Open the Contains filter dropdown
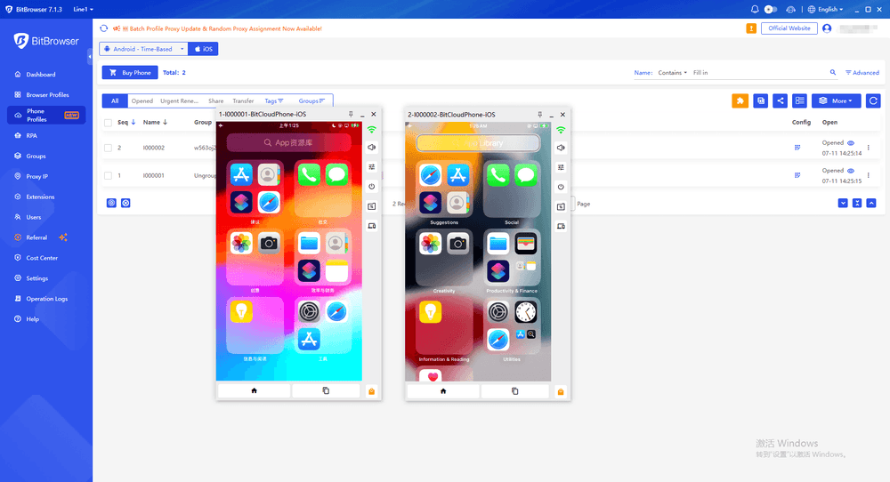 tap(672, 73)
